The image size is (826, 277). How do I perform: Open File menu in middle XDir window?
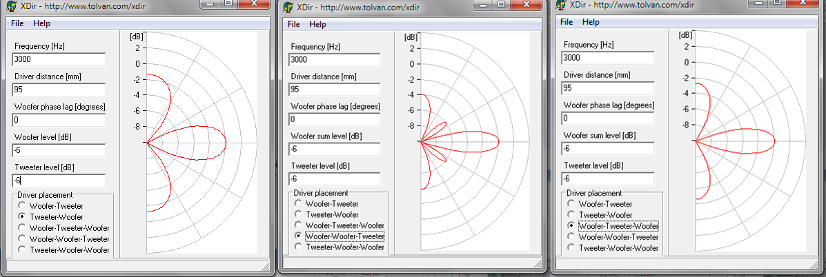click(x=294, y=24)
